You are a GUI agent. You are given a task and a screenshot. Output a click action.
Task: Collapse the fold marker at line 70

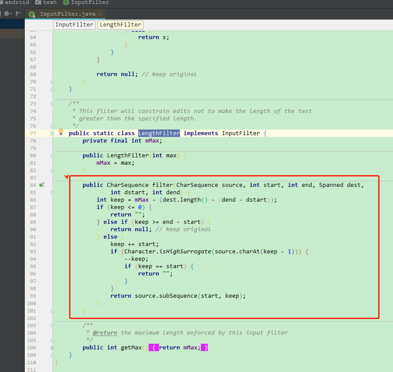coord(52,82)
